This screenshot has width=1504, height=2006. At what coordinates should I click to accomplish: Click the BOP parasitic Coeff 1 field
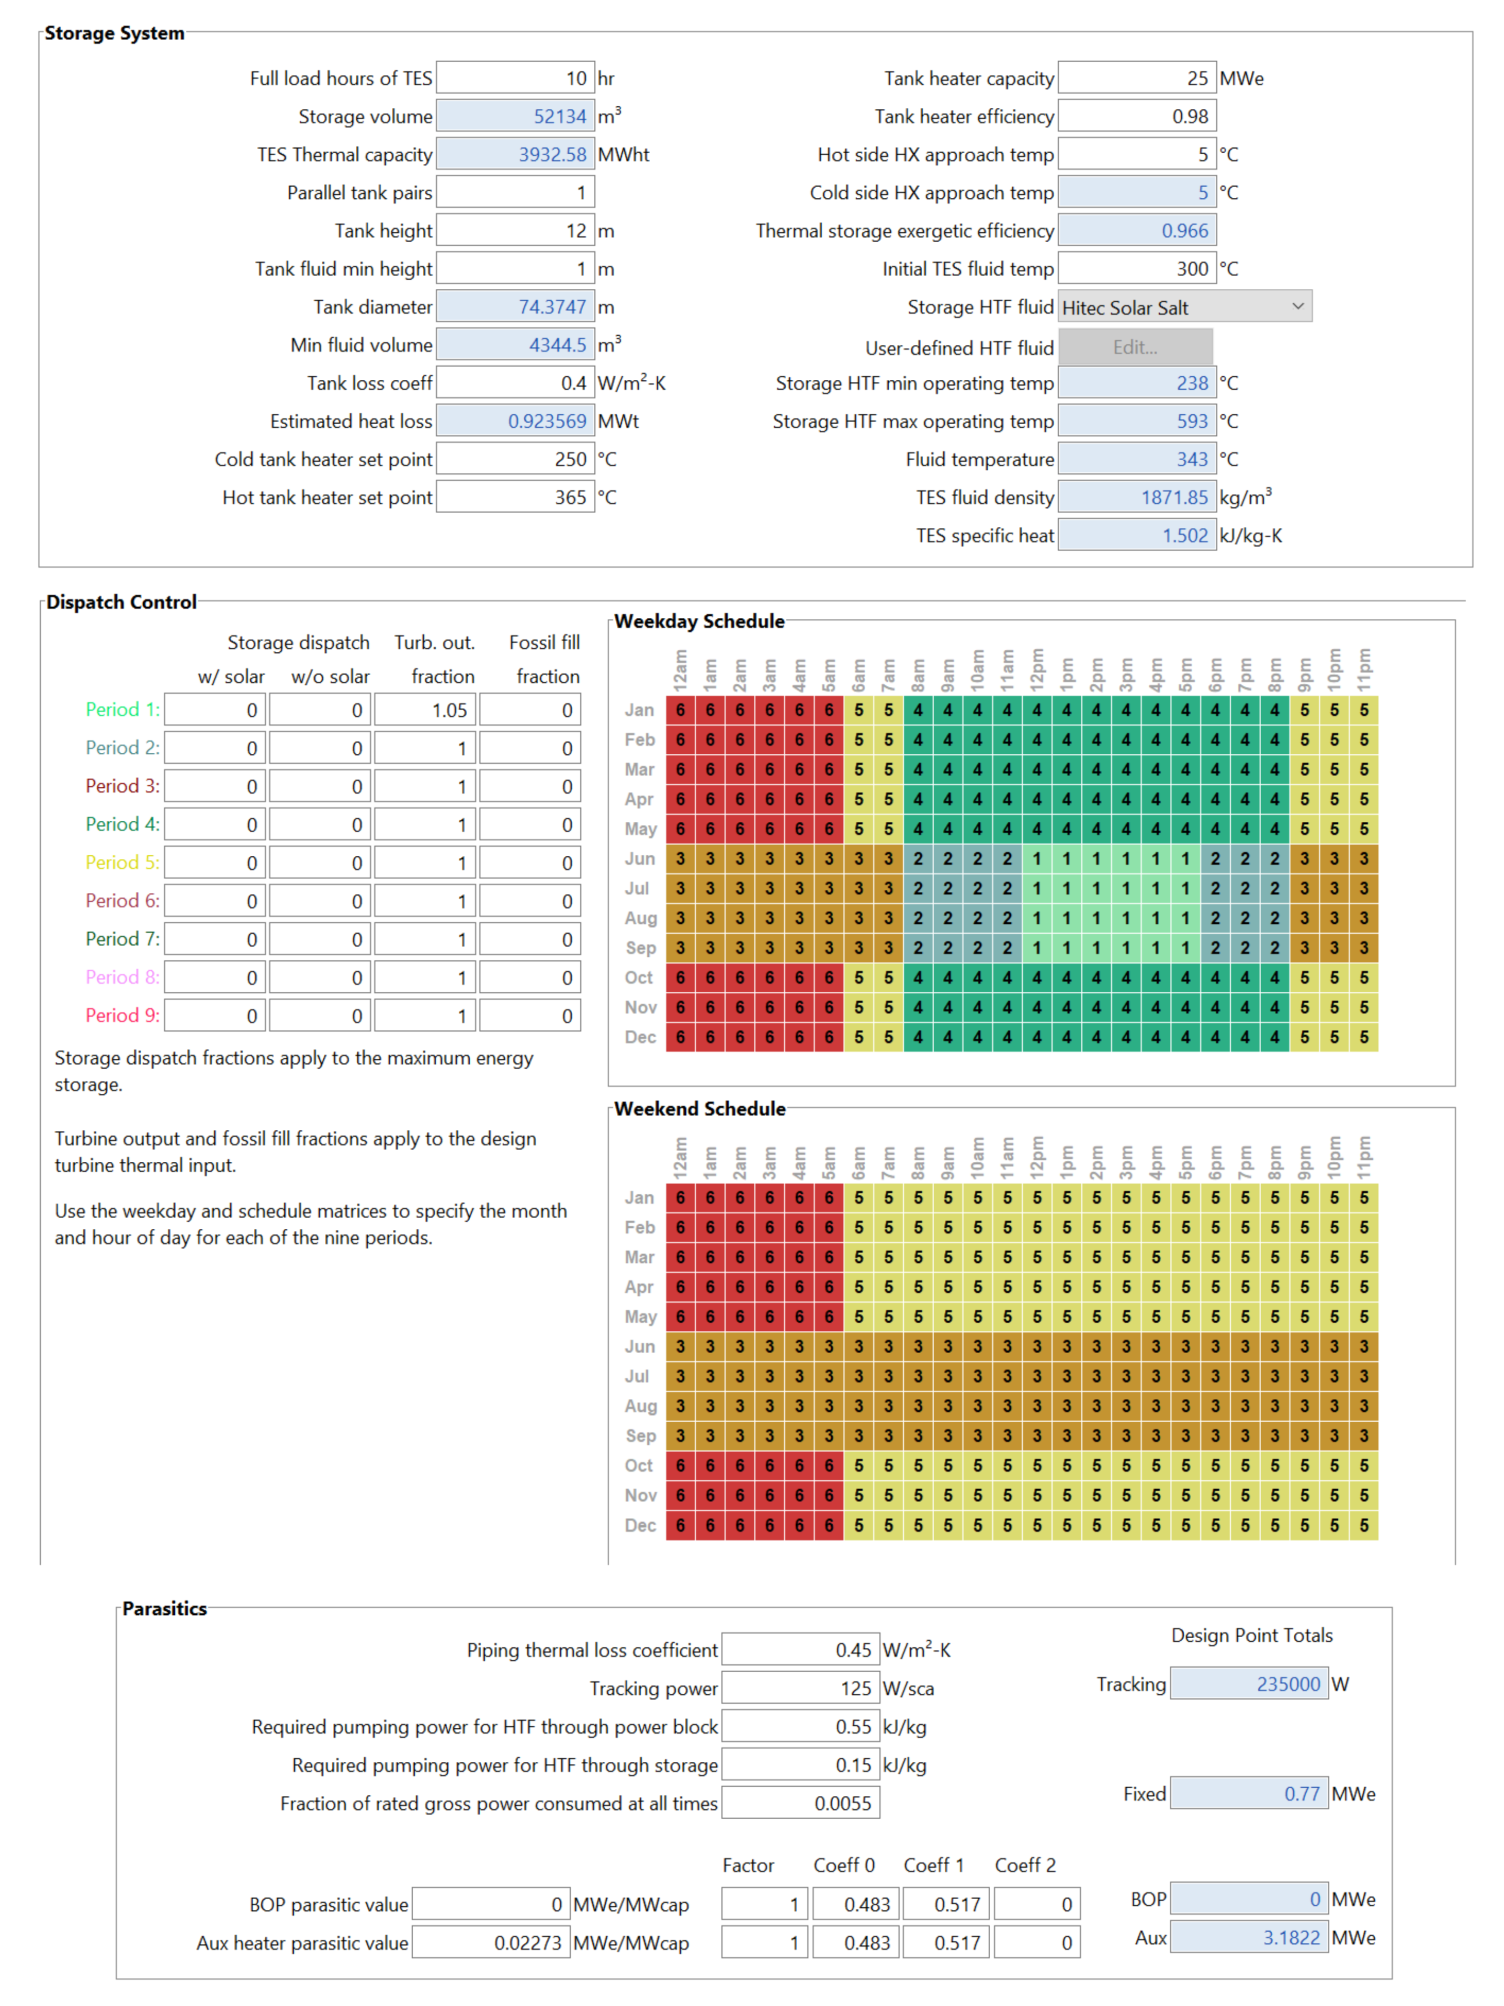coord(945,1905)
